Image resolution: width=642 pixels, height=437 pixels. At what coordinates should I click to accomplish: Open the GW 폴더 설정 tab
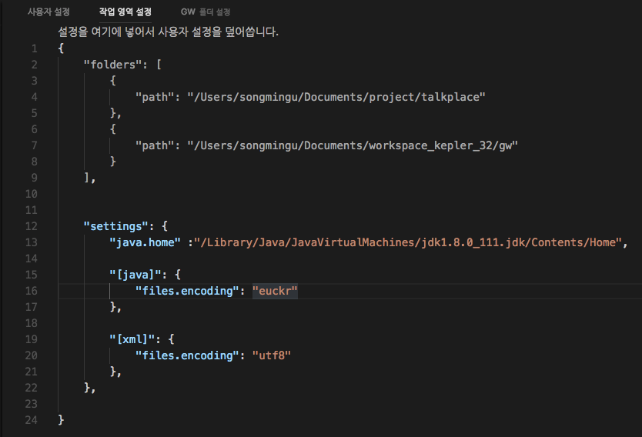tap(206, 12)
